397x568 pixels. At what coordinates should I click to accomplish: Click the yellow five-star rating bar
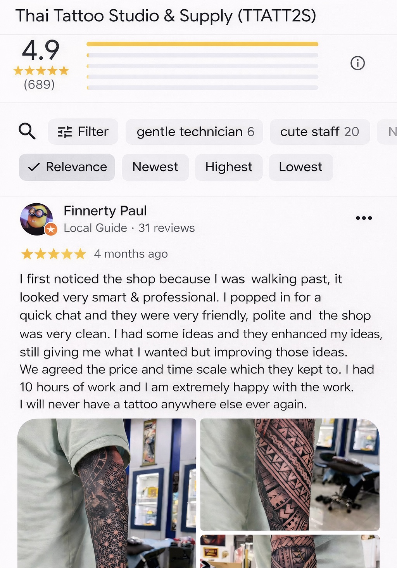pyautogui.click(x=202, y=44)
